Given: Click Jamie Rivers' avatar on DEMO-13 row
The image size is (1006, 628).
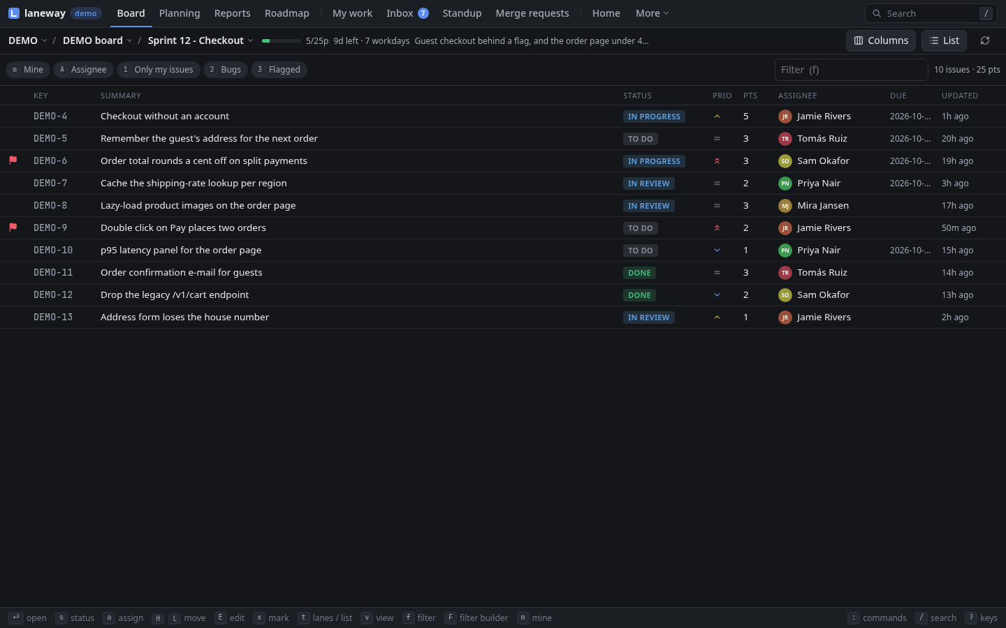Looking at the screenshot, I should (x=785, y=317).
